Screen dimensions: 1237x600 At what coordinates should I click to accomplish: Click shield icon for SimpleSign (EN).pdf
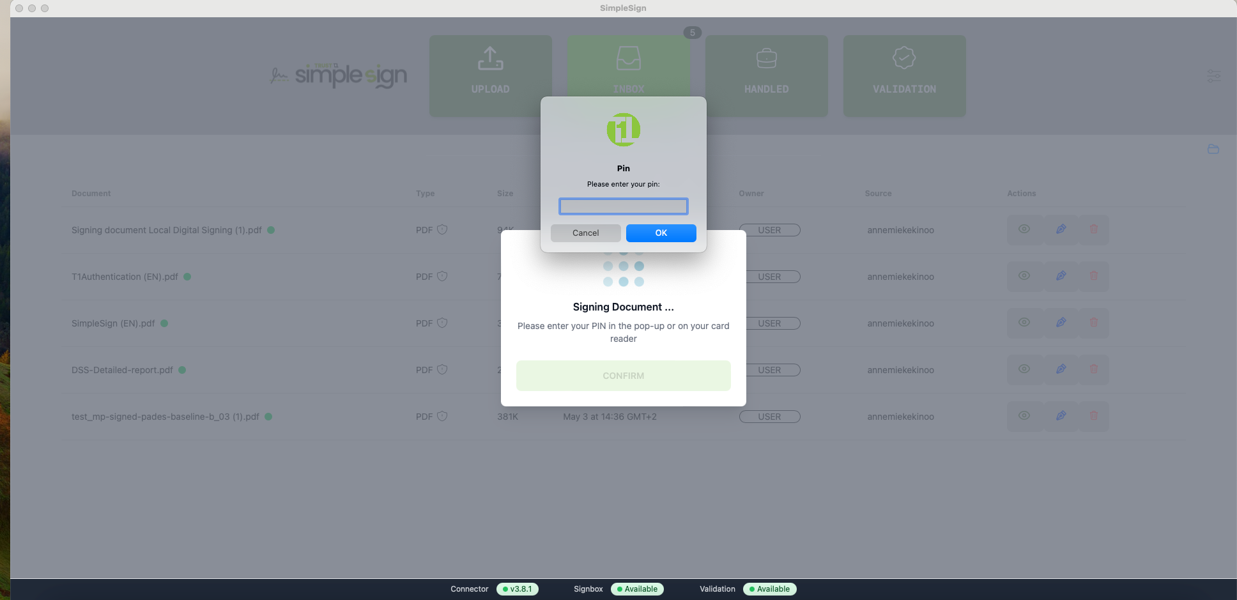click(442, 323)
